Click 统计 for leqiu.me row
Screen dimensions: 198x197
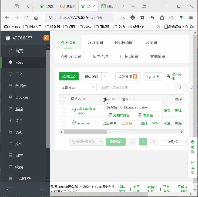point(144,123)
